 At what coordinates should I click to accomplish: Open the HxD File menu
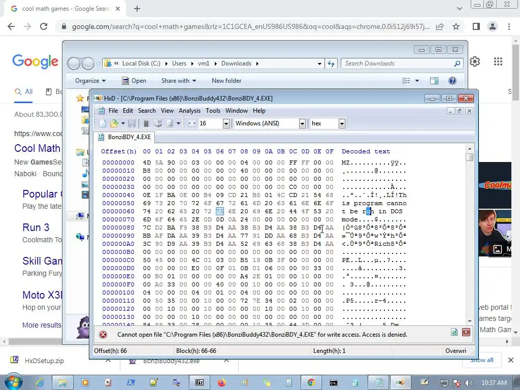coord(113,111)
